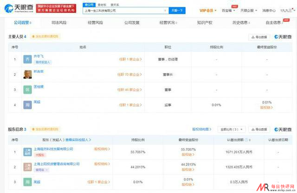Click the 周 avatar in the 监事 row
Screen dimensions: 297x193
click(x=27, y=105)
